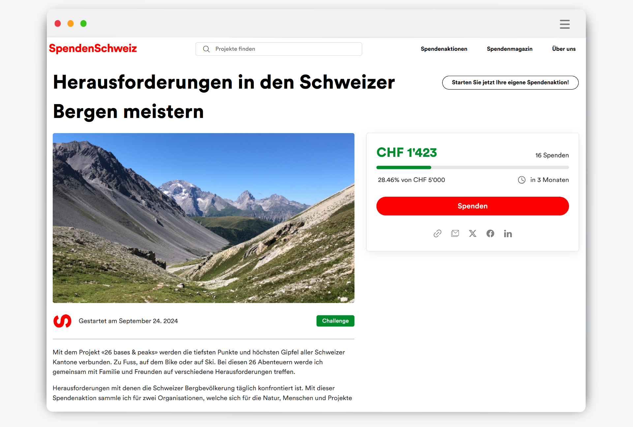Open the mountain valley campaign photo
Viewport: 633px width, 427px height.
coord(203,218)
